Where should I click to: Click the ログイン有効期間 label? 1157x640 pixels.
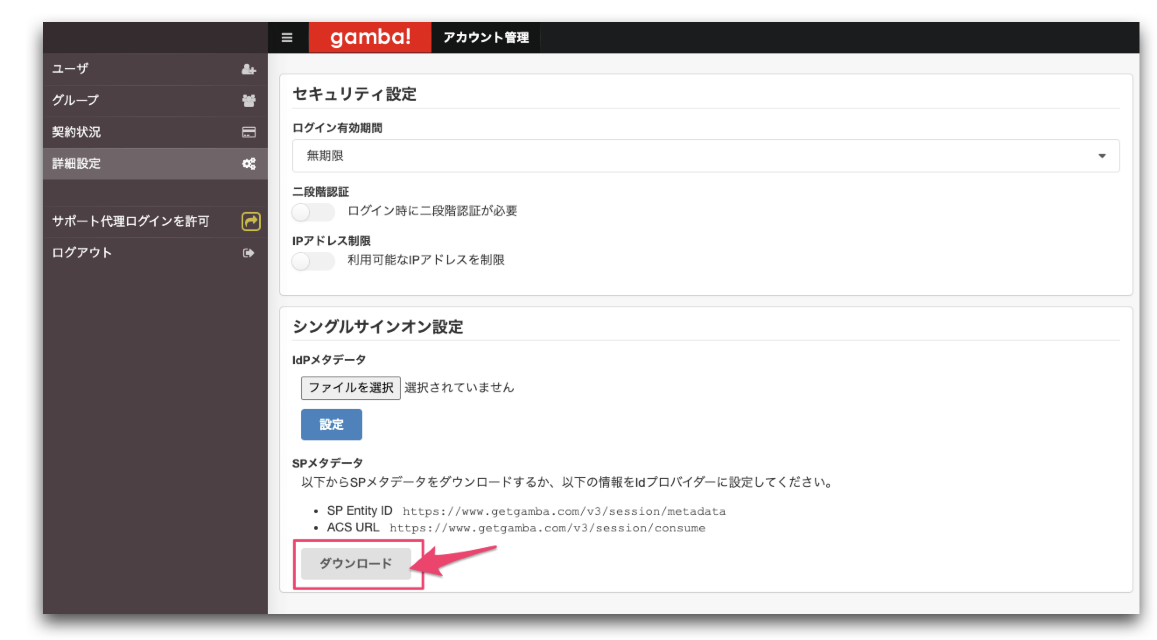coord(337,128)
